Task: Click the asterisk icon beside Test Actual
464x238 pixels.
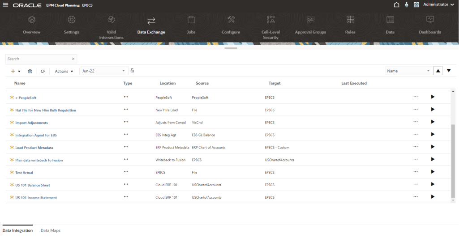Action: [x=12, y=172]
